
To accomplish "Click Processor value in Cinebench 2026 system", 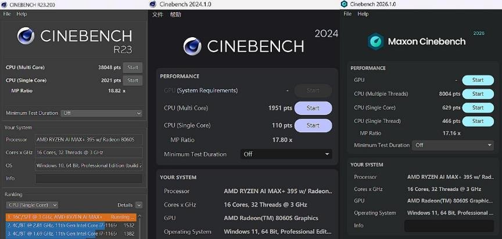I will pyautogui.click(x=450, y=177).
